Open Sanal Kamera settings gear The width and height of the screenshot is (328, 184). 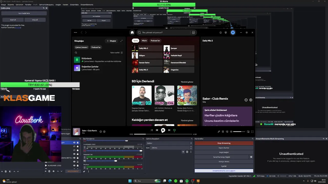point(251,157)
